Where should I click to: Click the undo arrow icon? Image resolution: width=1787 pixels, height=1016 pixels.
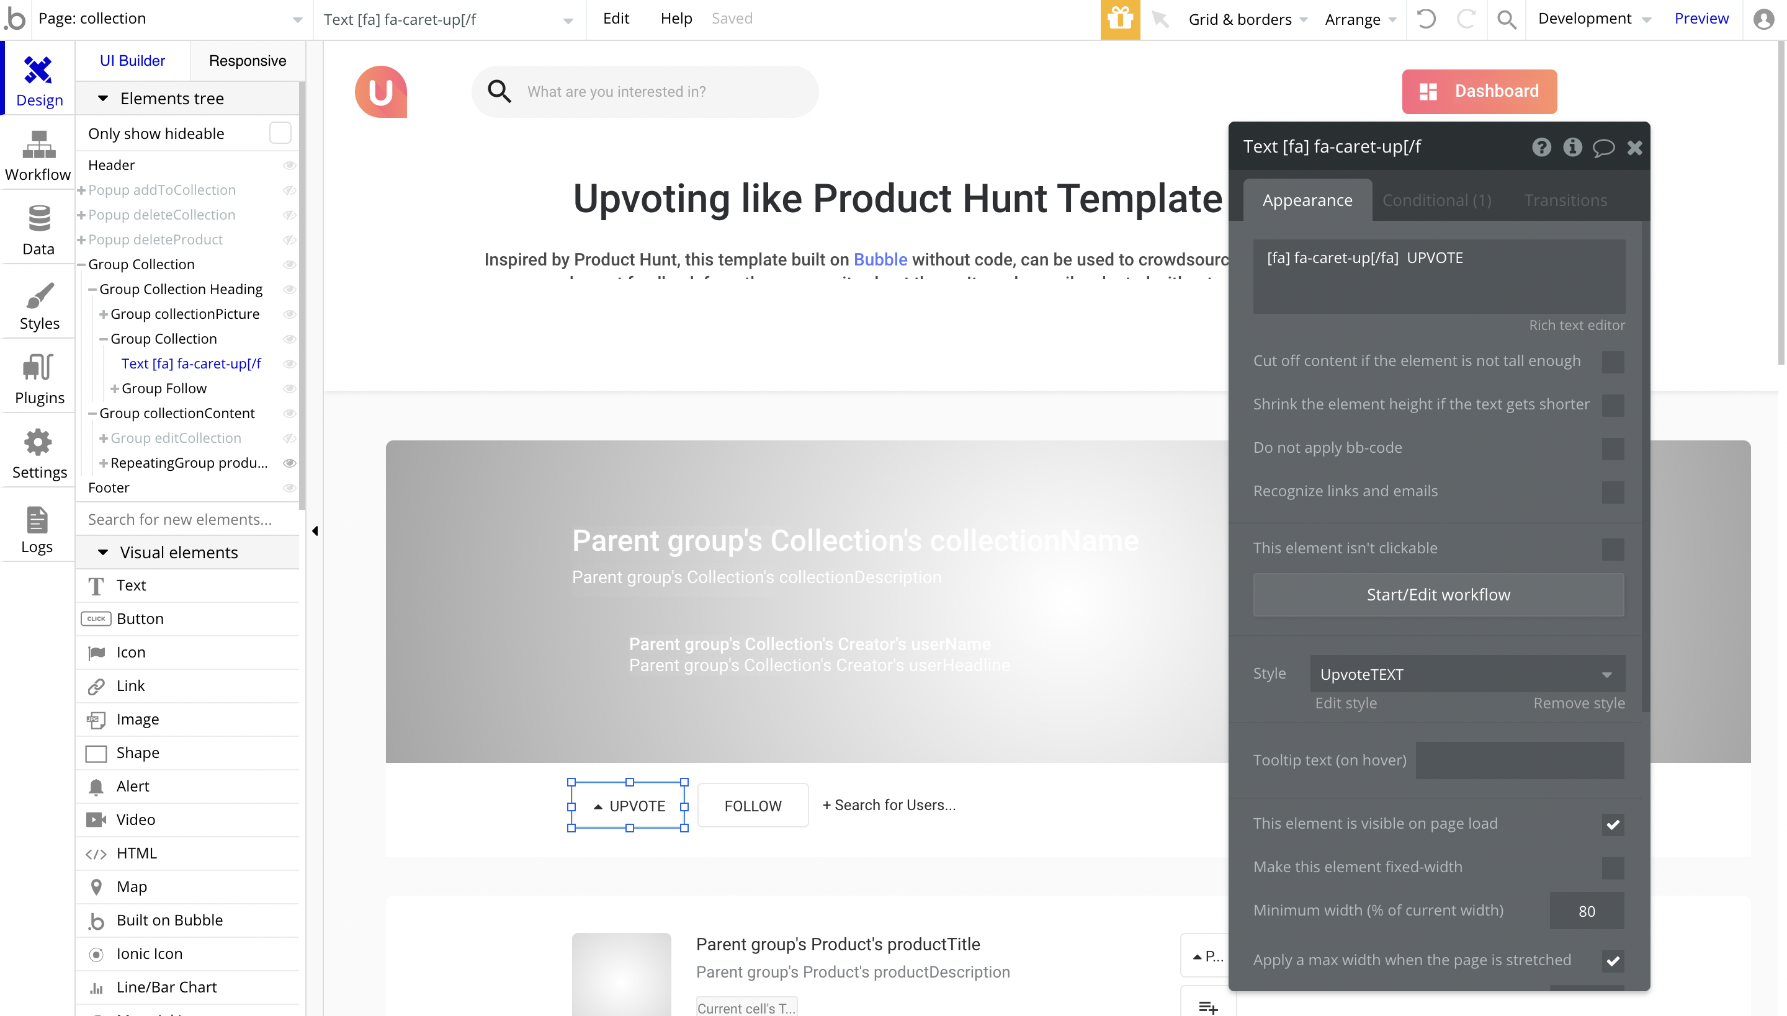(x=1426, y=19)
